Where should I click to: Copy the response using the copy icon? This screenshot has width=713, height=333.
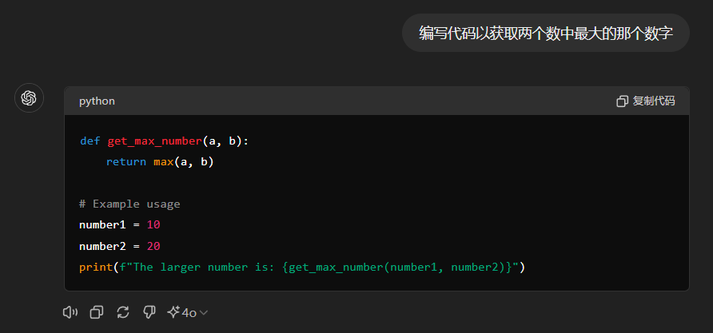coord(97,312)
